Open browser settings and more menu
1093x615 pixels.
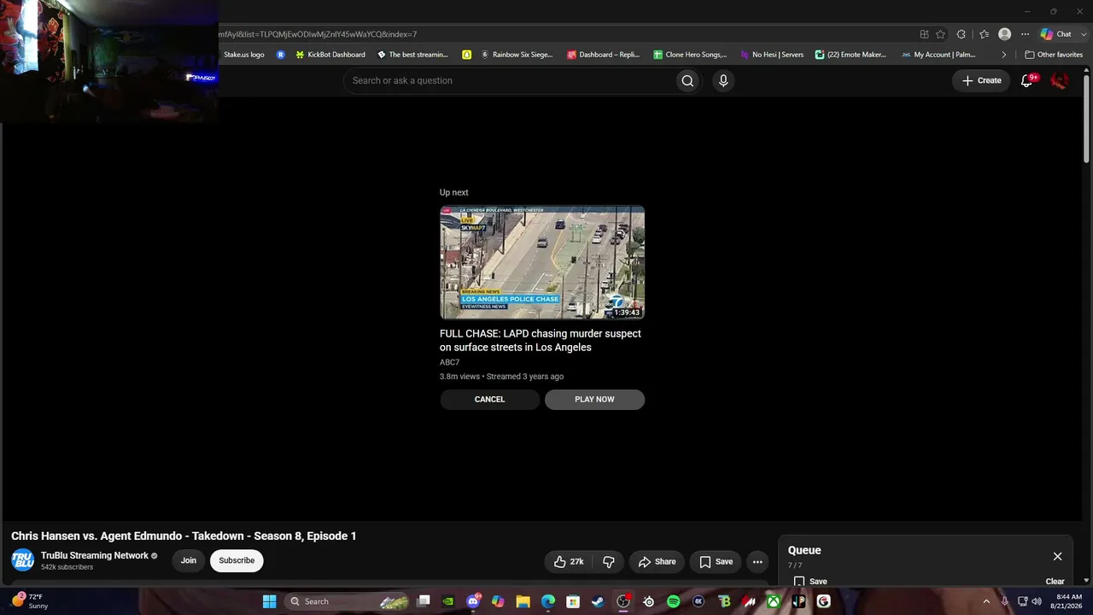pyautogui.click(x=1025, y=34)
